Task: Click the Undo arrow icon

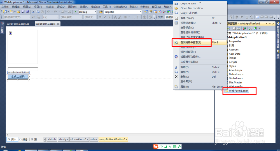Action: coord(48,12)
